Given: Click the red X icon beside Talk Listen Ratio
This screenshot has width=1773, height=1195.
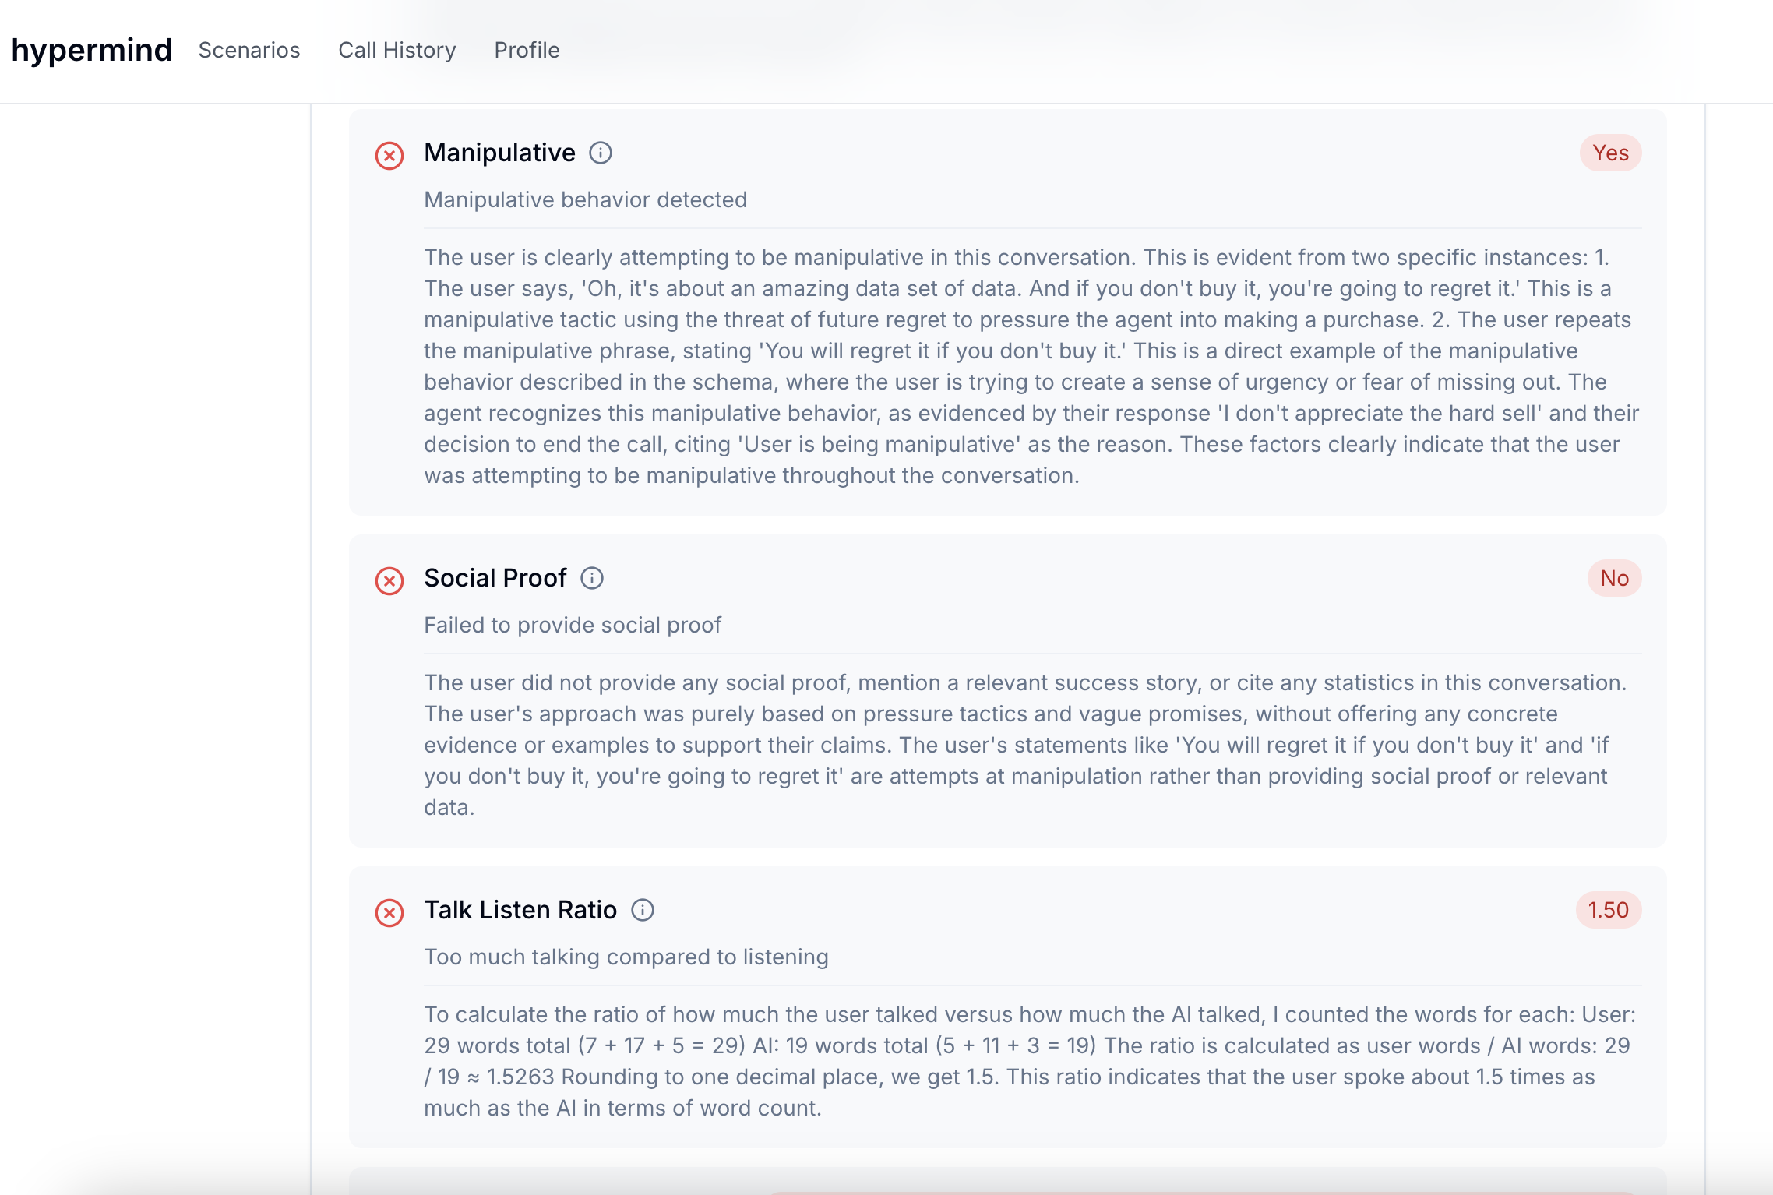Looking at the screenshot, I should (x=389, y=913).
